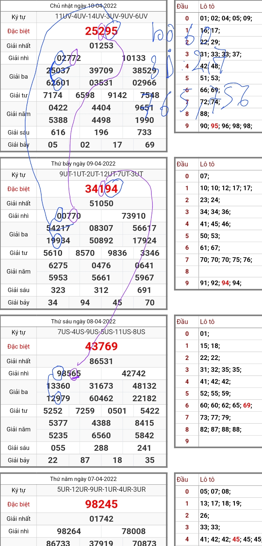Select the Ký tự code "9UT-1UT-2UT-12UT-7UT-3UT"
Image resolution: width=262 pixels, height=546 pixels.
click(102, 174)
